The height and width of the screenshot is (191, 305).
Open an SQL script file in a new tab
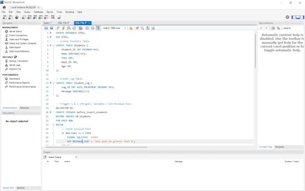click(x=10, y=18)
